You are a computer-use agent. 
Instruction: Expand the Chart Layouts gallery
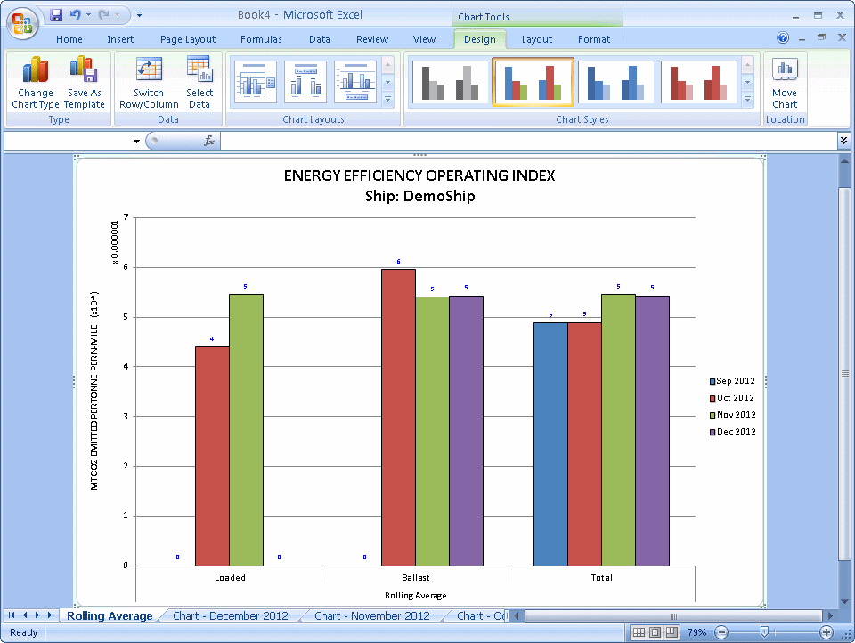coord(387,100)
